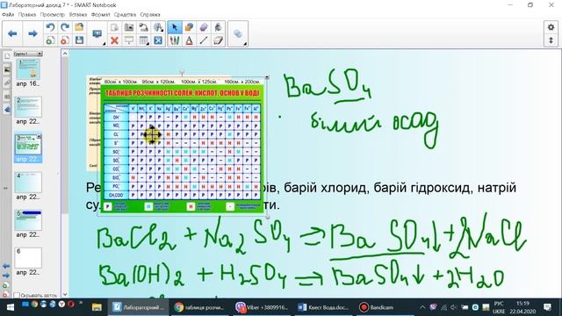Click the blue add-ons X icon
The image size is (562, 316).
tap(158, 40)
